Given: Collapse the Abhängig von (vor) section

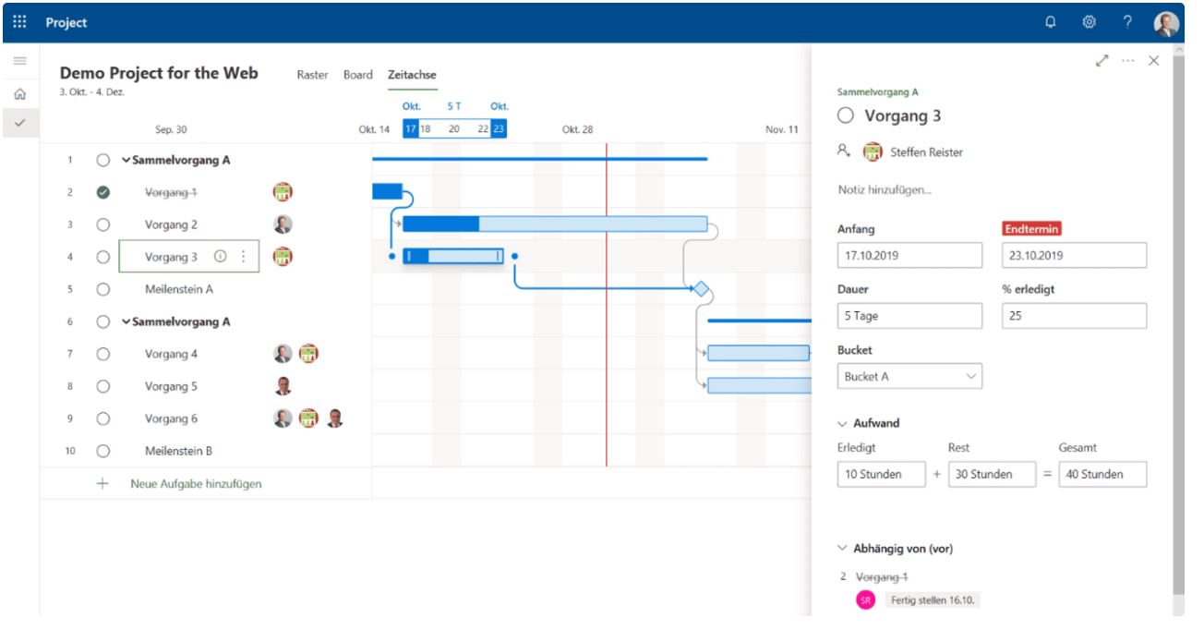Looking at the screenshot, I should [842, 548].
